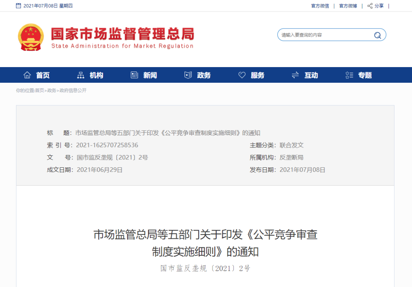Click the search magnifier icon
The image size is (412, 287).
pyautogui.click(x=377, y=35)
